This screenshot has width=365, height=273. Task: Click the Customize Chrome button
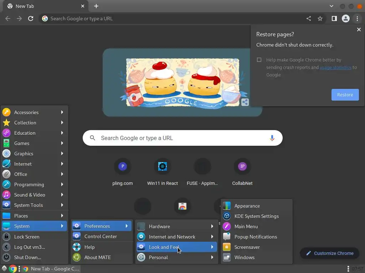(x=330, y=253)
